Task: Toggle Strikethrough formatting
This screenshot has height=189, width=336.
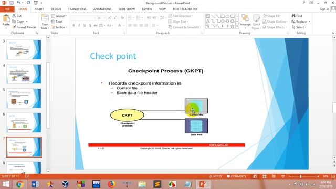Action: [96, 25]
